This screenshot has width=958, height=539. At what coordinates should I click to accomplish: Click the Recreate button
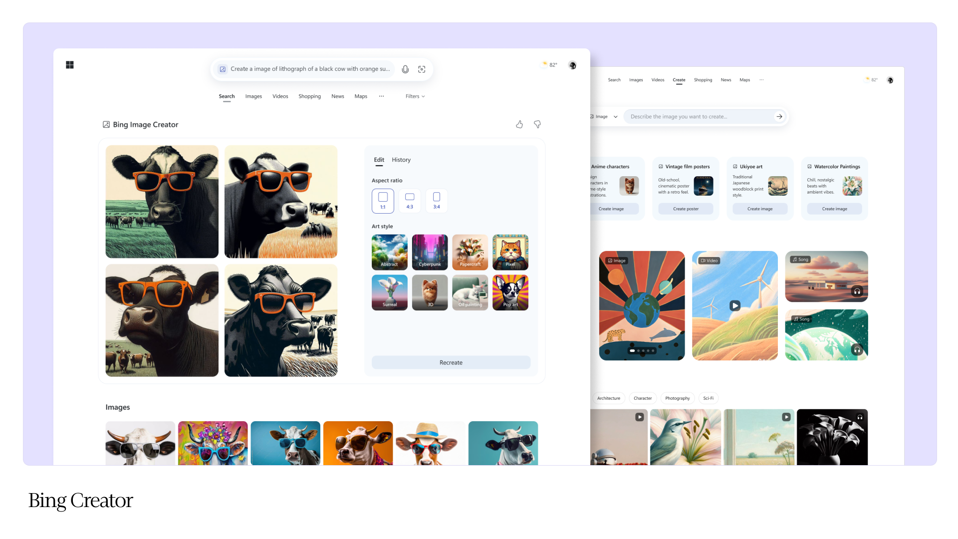coord(451,363)
